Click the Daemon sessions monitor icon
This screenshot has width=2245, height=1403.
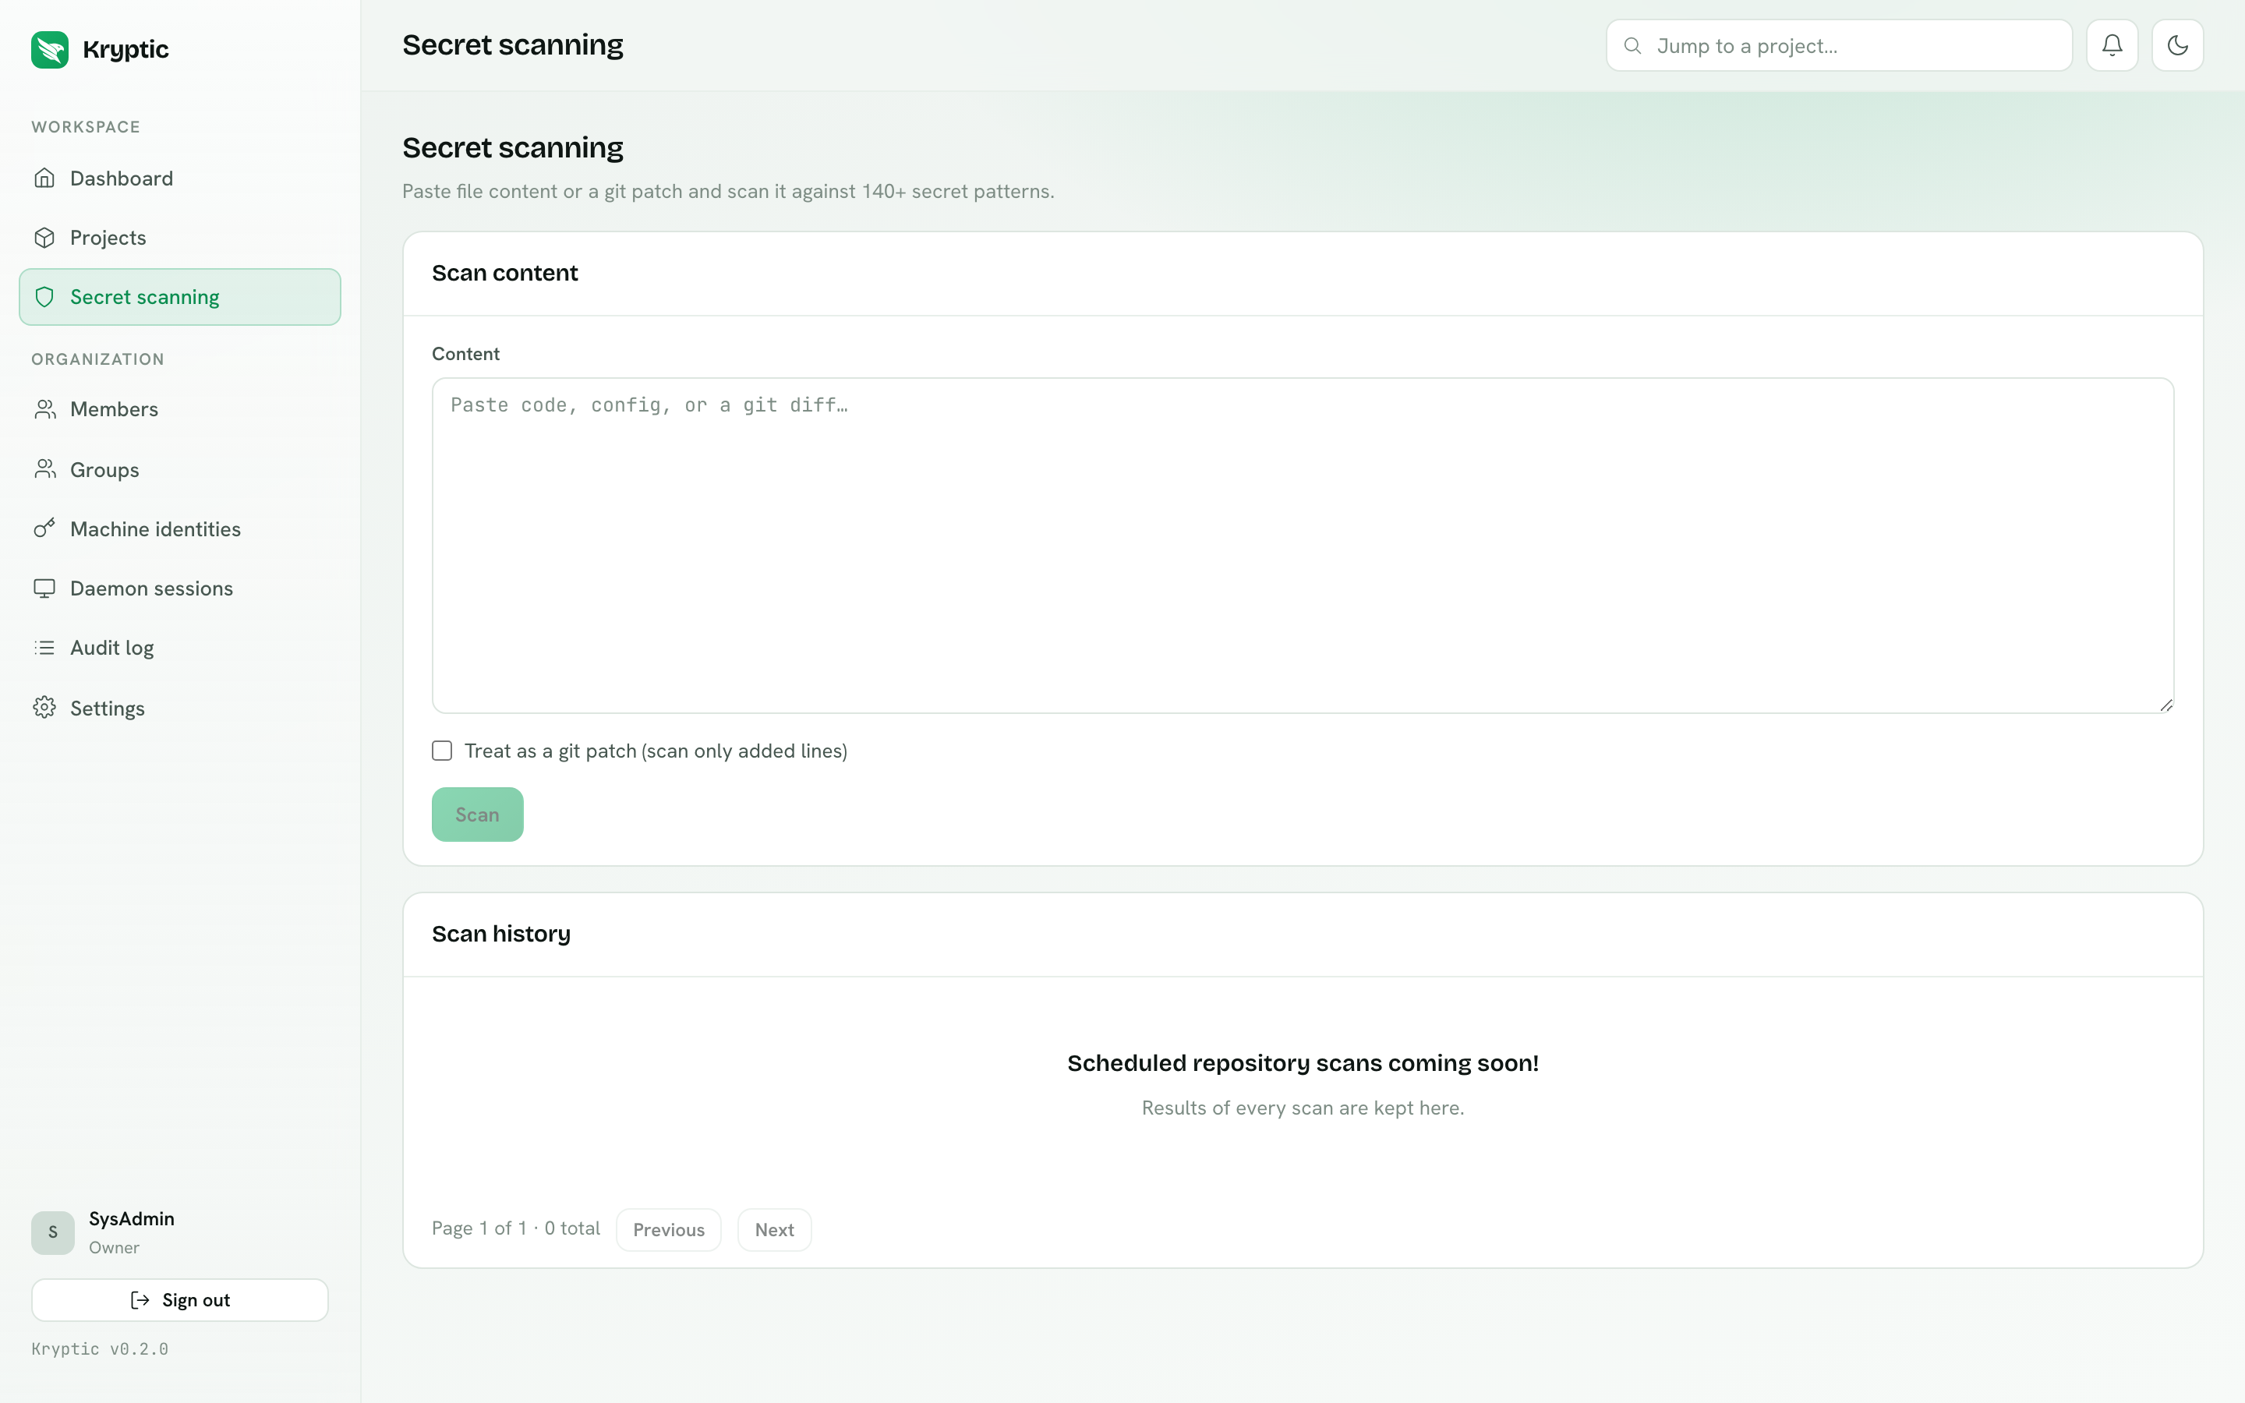44,588
